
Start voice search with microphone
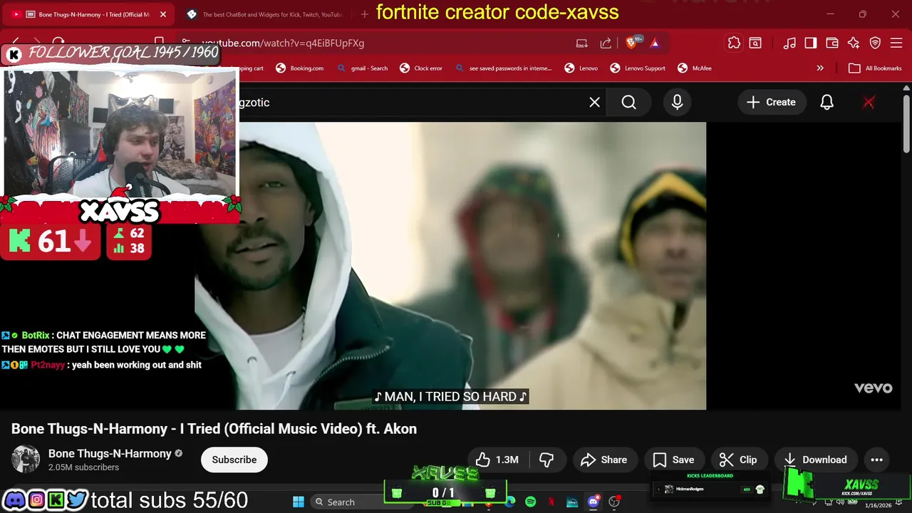(x=677, y=103)
